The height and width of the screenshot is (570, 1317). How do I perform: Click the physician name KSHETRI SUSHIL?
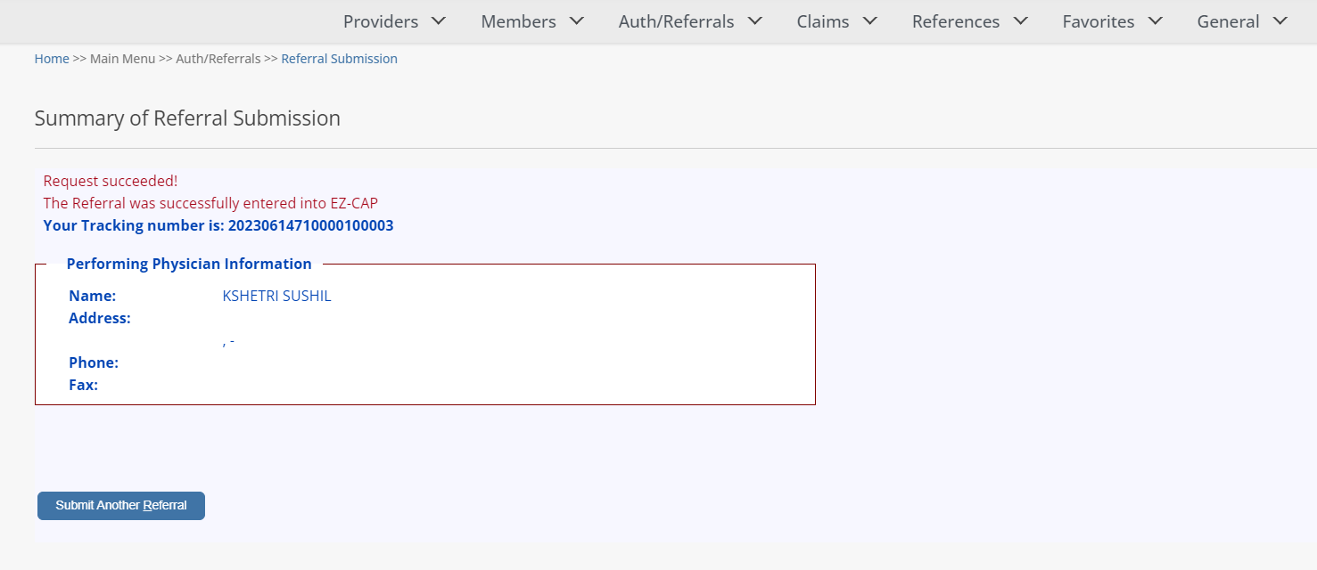click(276, 296)
